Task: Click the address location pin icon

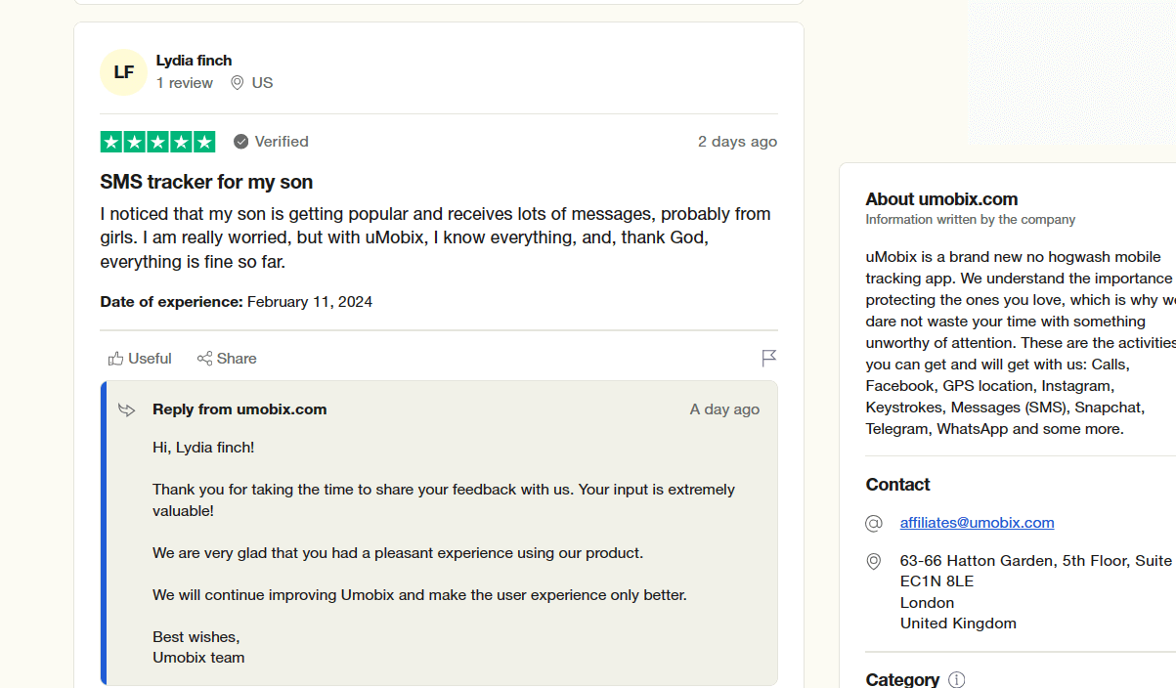Action: click(x=874, y=562)
